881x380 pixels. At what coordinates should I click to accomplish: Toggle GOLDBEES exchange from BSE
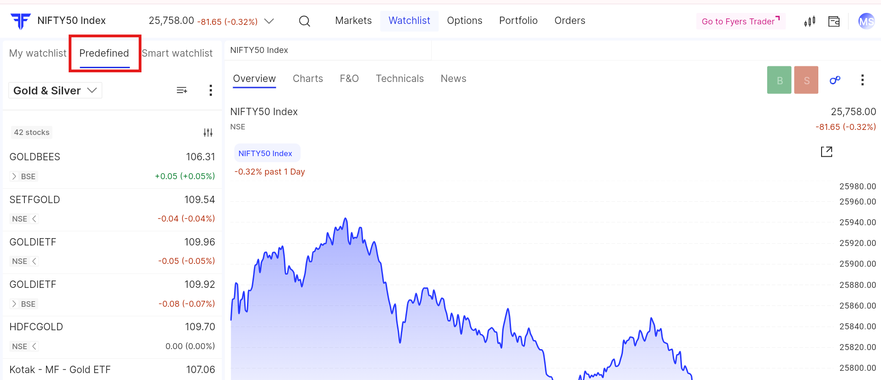tap(23, 176)
